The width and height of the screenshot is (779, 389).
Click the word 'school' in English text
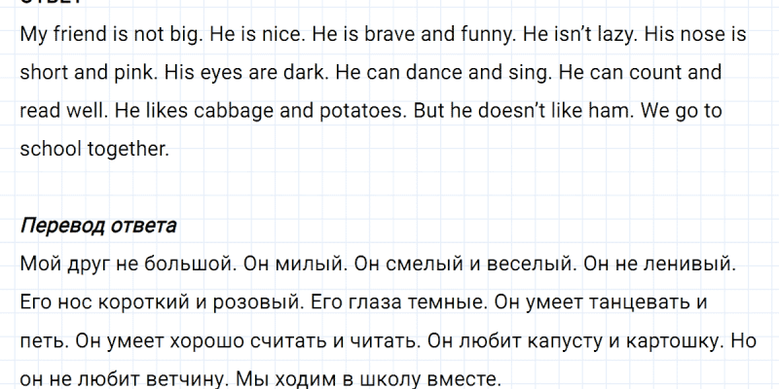(47, 149)
